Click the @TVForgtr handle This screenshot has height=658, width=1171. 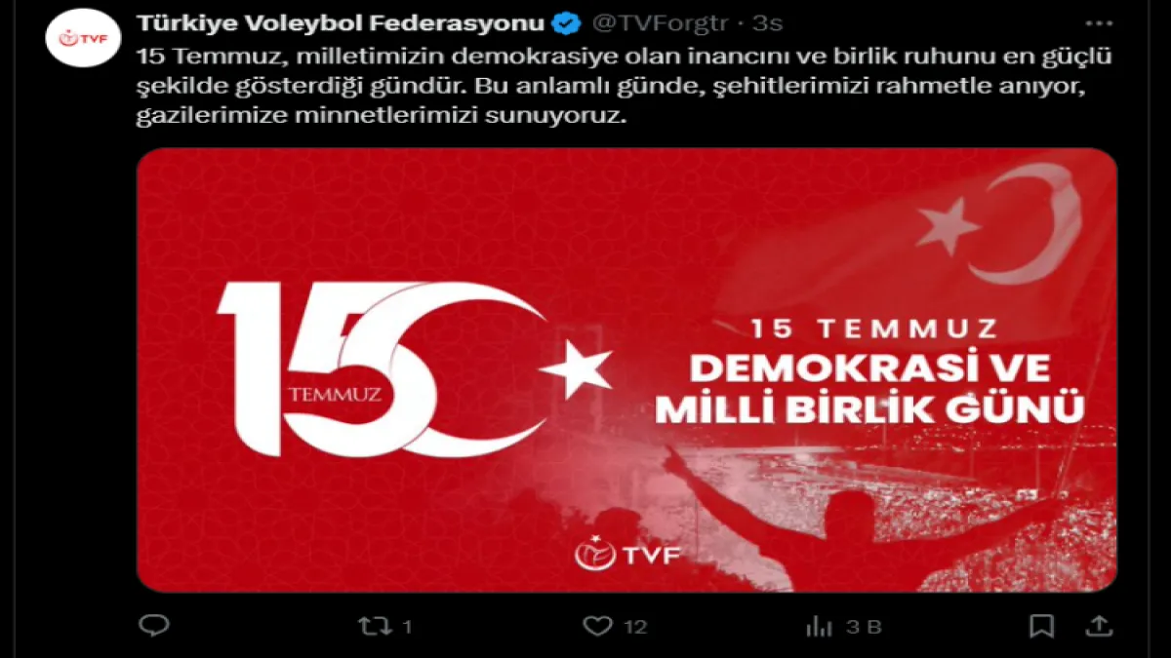tap(659, 23)
